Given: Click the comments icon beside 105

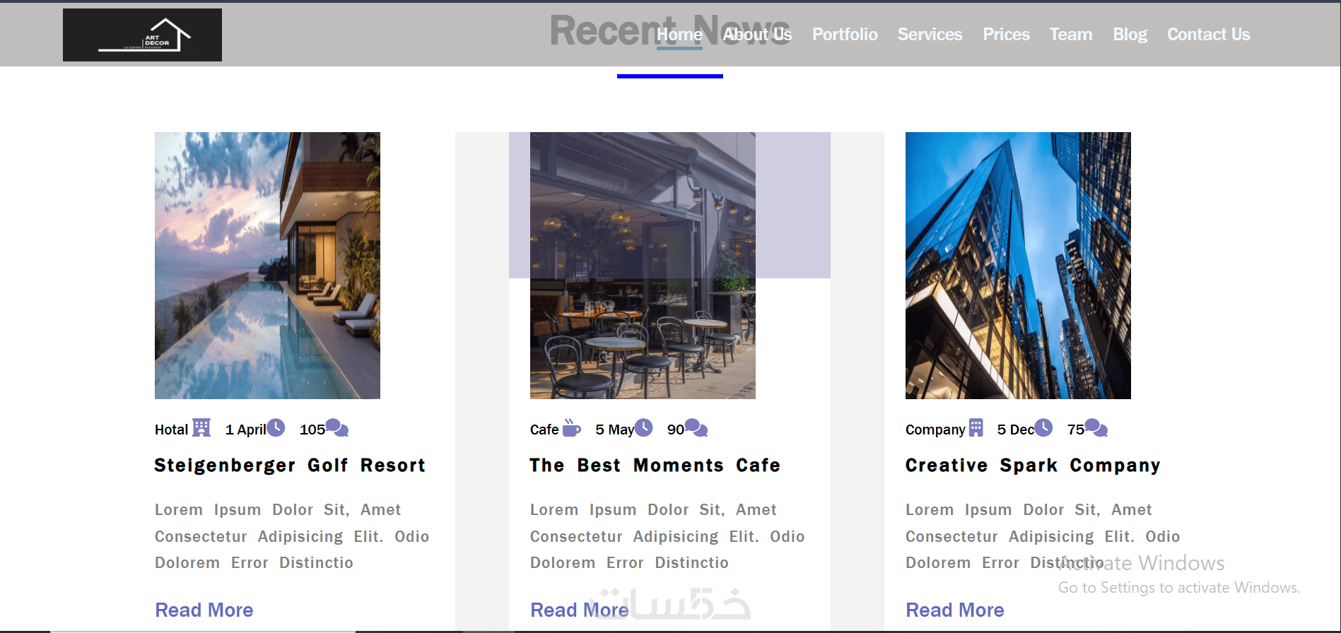Looking at the screenshot, I should [337, 427].
